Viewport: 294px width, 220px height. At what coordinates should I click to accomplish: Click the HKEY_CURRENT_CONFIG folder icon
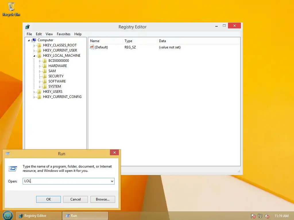[x=39, y=97]
